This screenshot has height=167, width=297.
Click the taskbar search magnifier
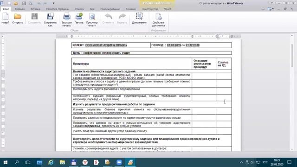coord(17,162)
